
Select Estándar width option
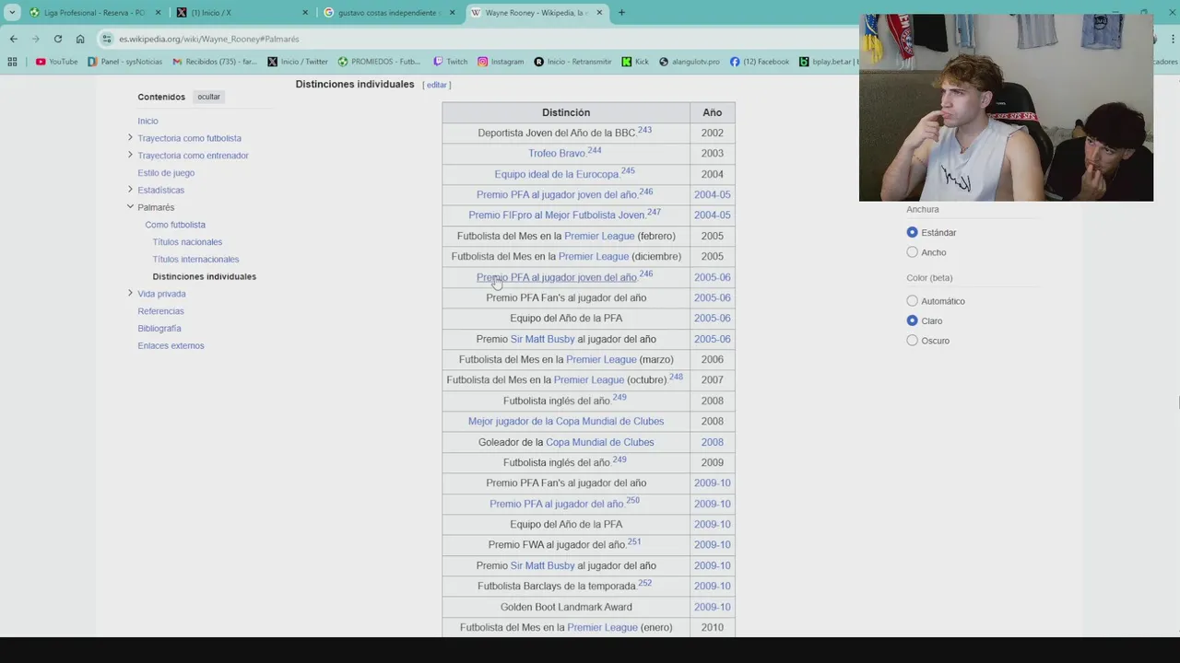tap(912, 232)
